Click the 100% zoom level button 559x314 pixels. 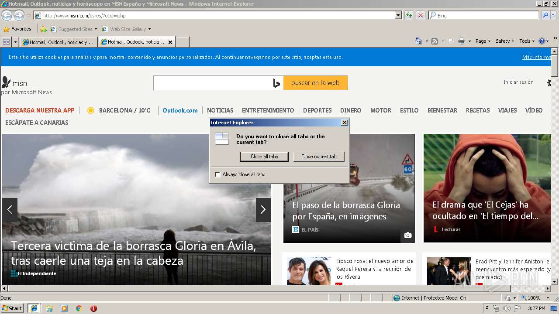(x=534, y=298)
